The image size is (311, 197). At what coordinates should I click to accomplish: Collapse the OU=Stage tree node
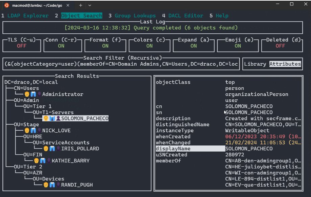point(26,125)
